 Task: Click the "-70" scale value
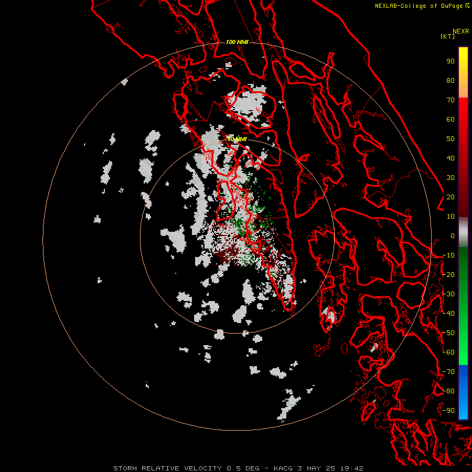(448, 372)
